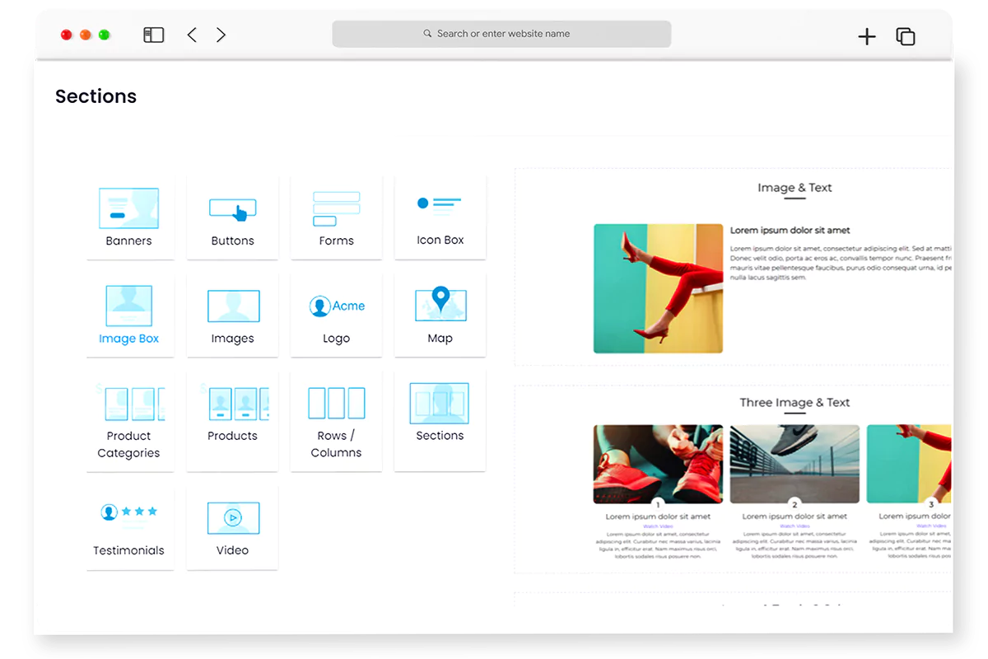The image size is (988, 659).
Task: Select the Image Box tile
Action: 130,315
